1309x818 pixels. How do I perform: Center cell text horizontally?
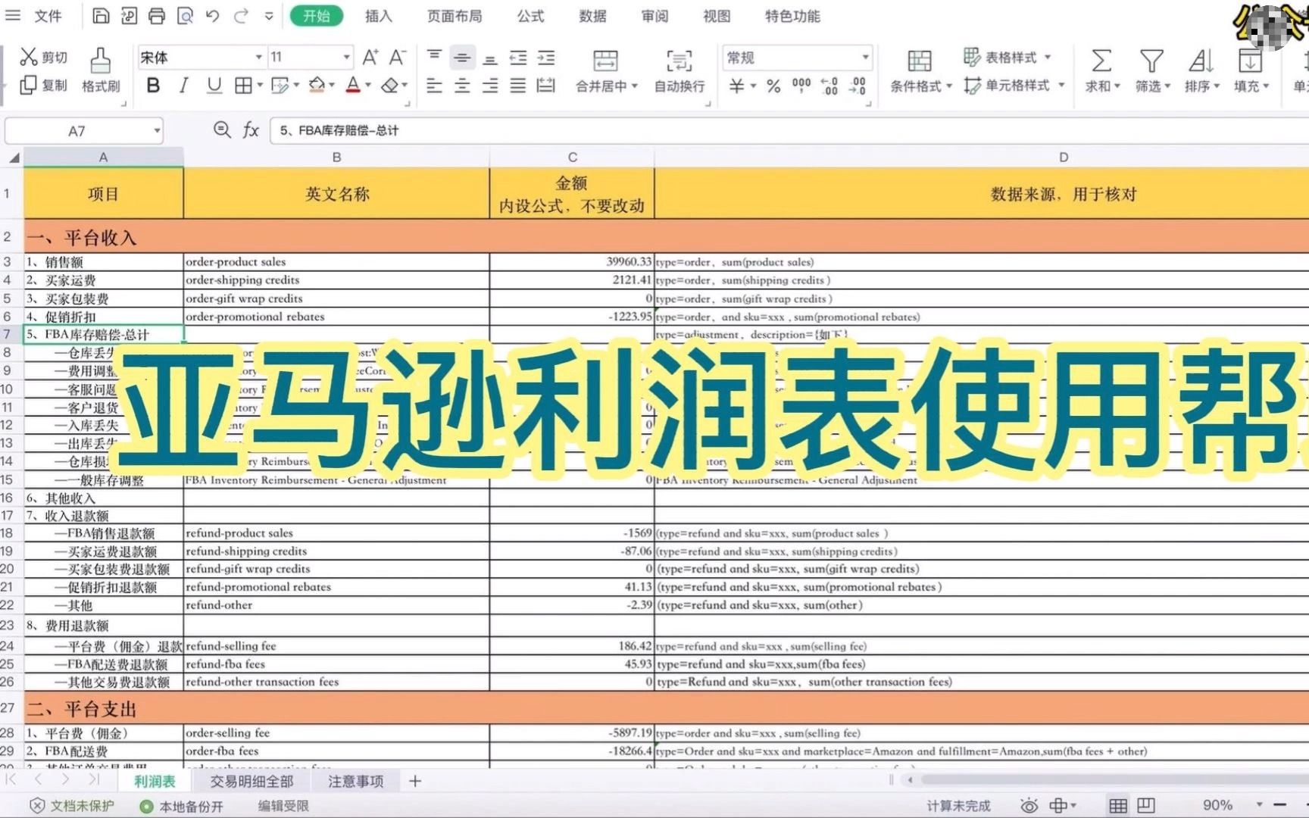coord(462,86)
